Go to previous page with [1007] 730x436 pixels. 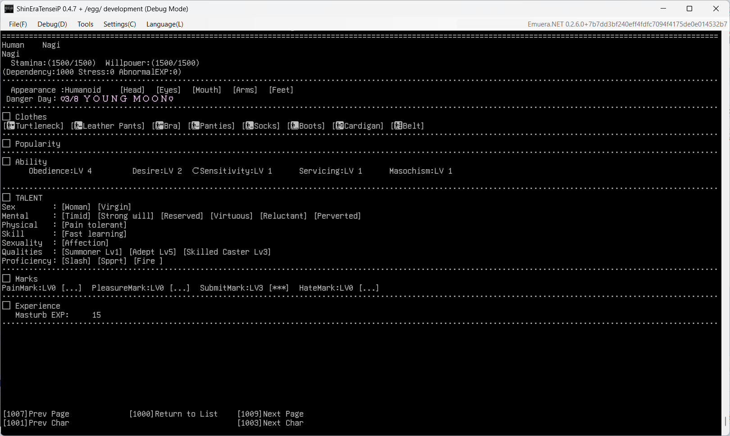click(x=36, y=414)
